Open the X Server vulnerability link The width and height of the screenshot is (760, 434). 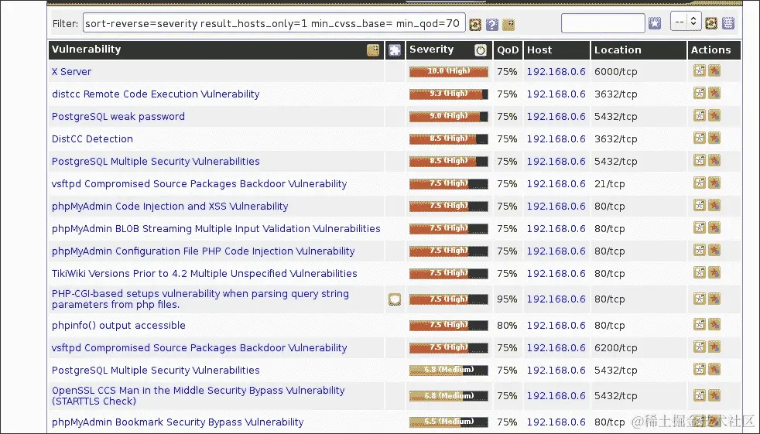pos(71,72)
